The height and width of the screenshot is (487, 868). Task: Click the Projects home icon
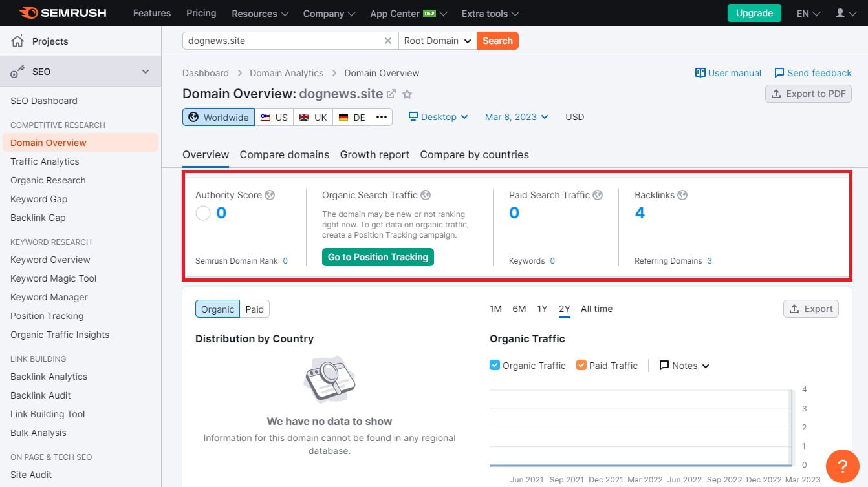(17, 41)
